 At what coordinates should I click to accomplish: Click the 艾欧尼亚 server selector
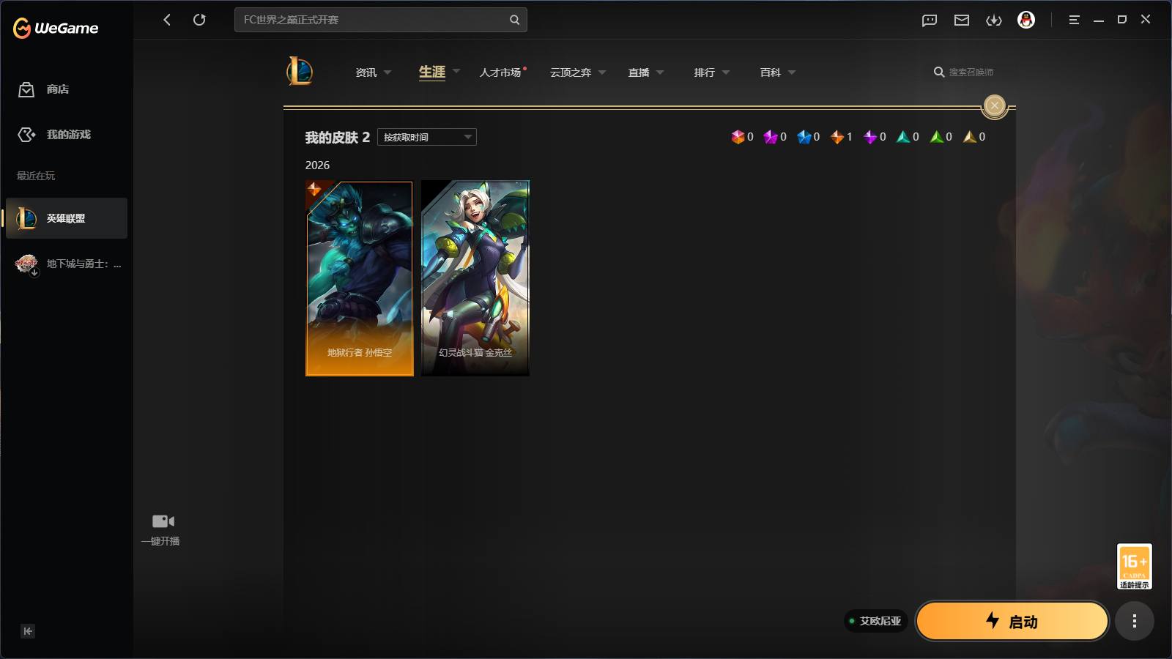[876, 621]
